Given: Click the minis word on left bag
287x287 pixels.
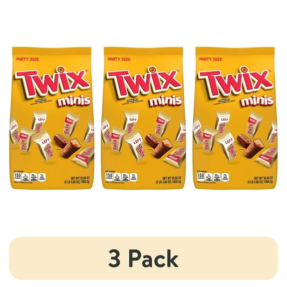Looking at the screenshot, I should tap(74, 101).
